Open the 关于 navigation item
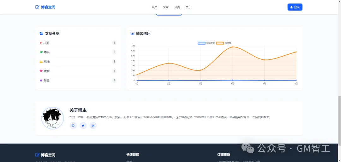Image resolution: width=341 pixels, height=162 pixels. [188, 7]
